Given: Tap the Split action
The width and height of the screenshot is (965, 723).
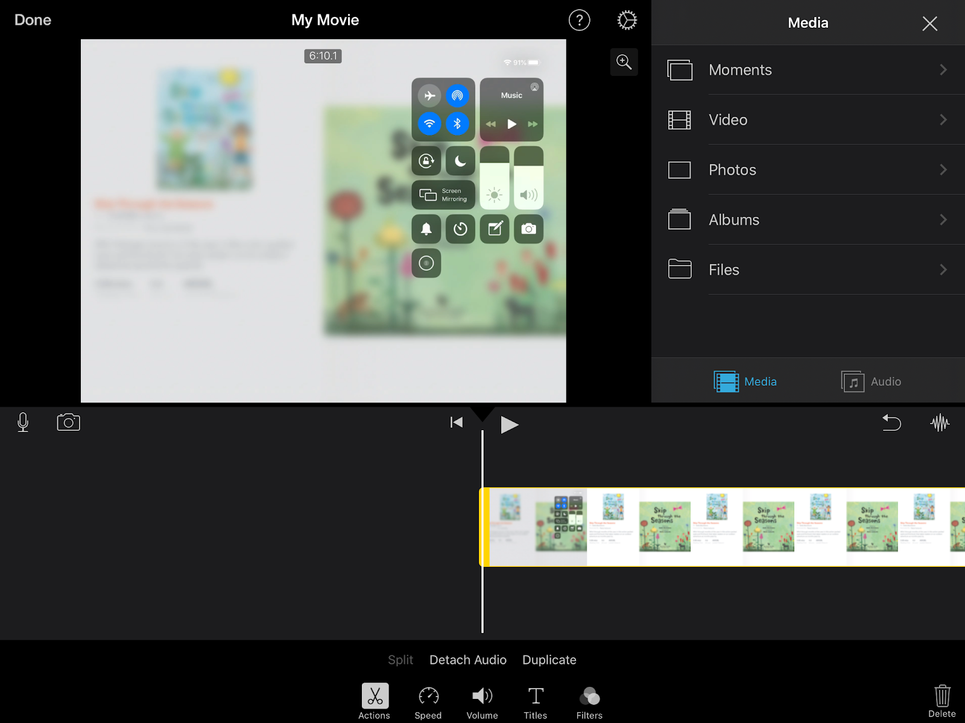Looking at the screenshot, I should (400, 660).
